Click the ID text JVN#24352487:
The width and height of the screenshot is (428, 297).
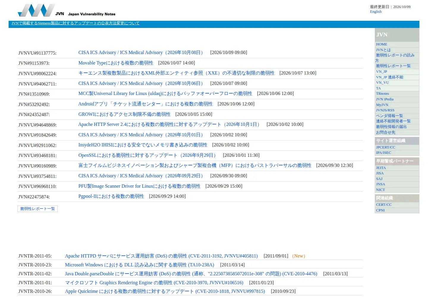[x=34, y=115]
